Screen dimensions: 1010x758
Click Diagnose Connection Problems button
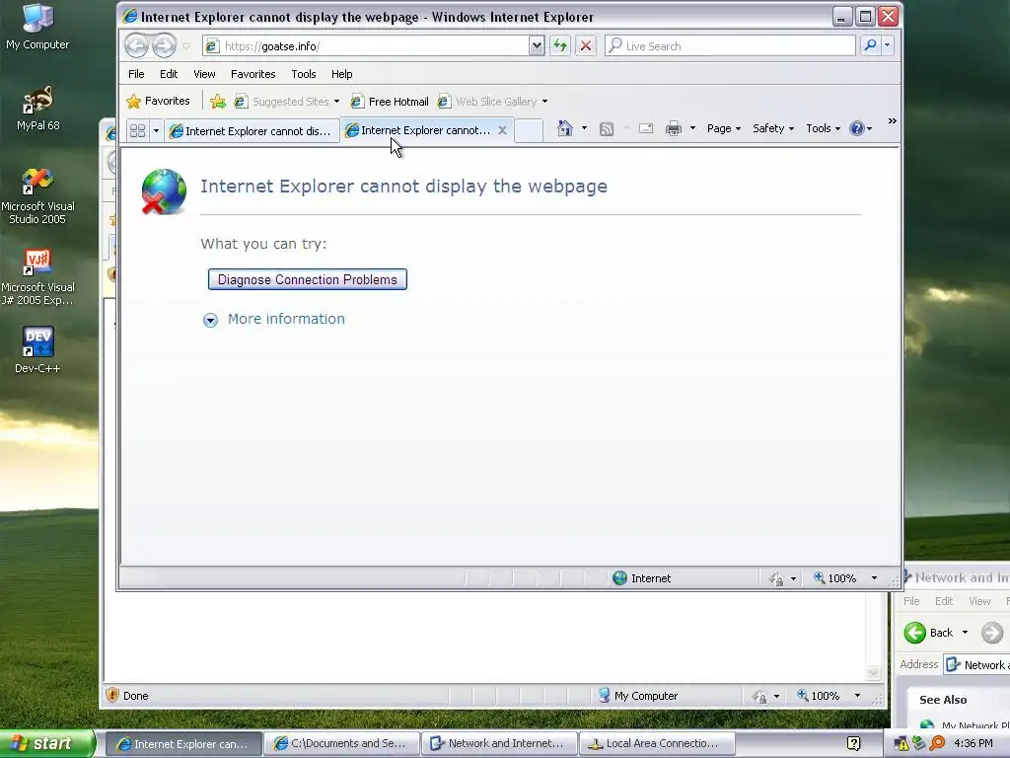pyautogui.click(x=308, y=279)
